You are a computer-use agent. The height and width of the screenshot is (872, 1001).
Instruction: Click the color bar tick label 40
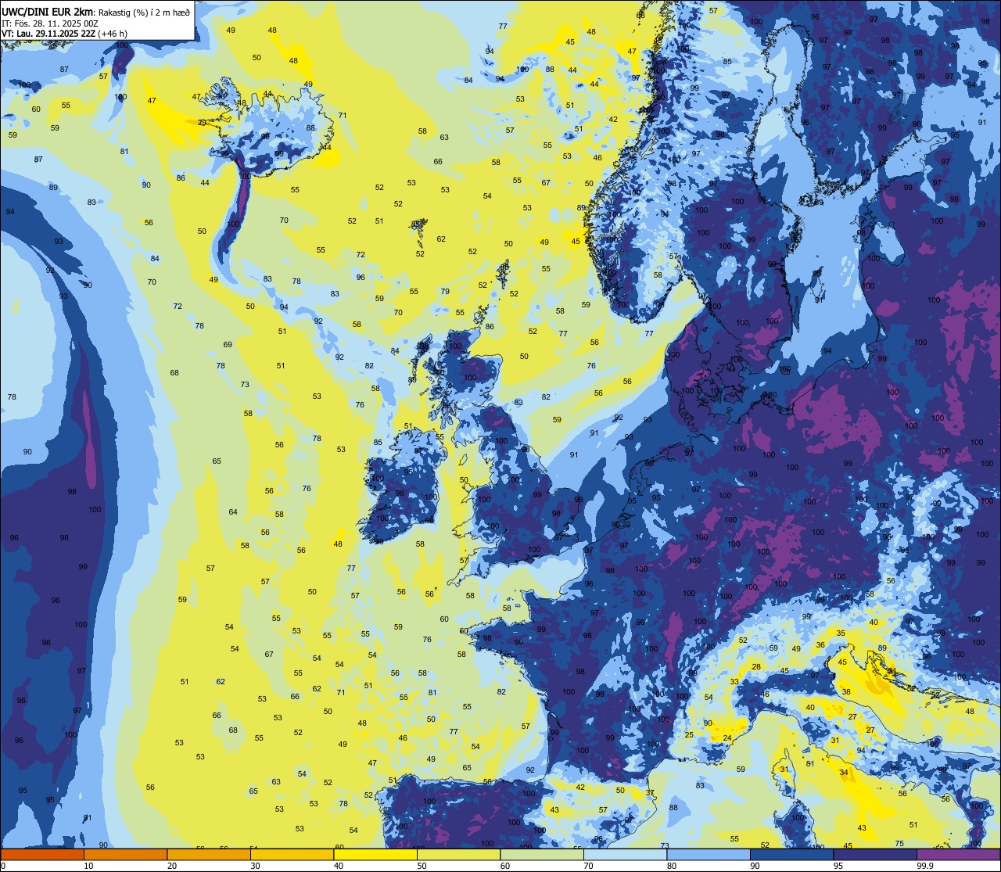[339, 866]
